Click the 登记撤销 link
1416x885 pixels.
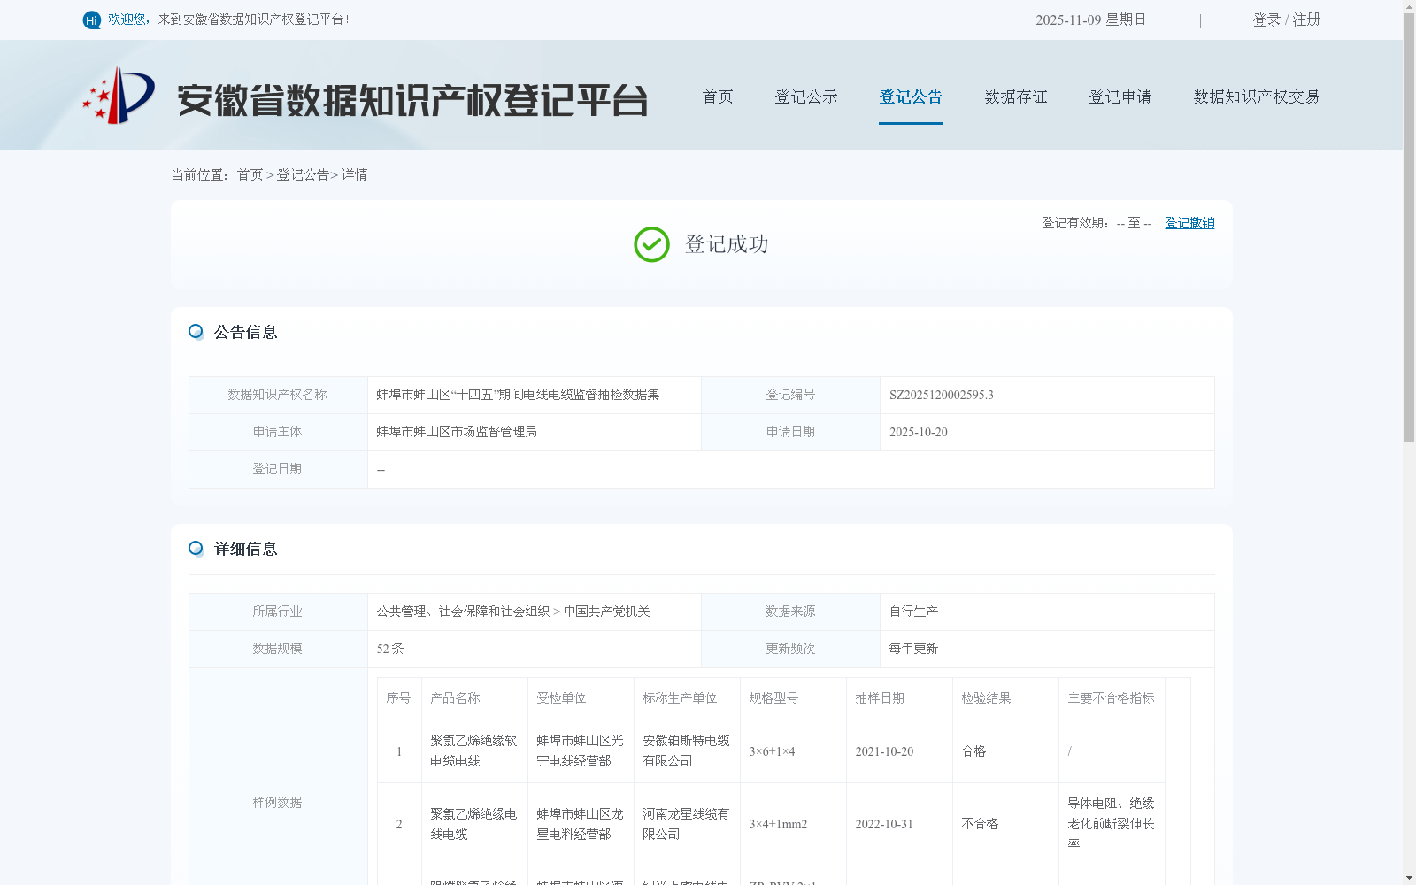click(x=1189, y=223)
